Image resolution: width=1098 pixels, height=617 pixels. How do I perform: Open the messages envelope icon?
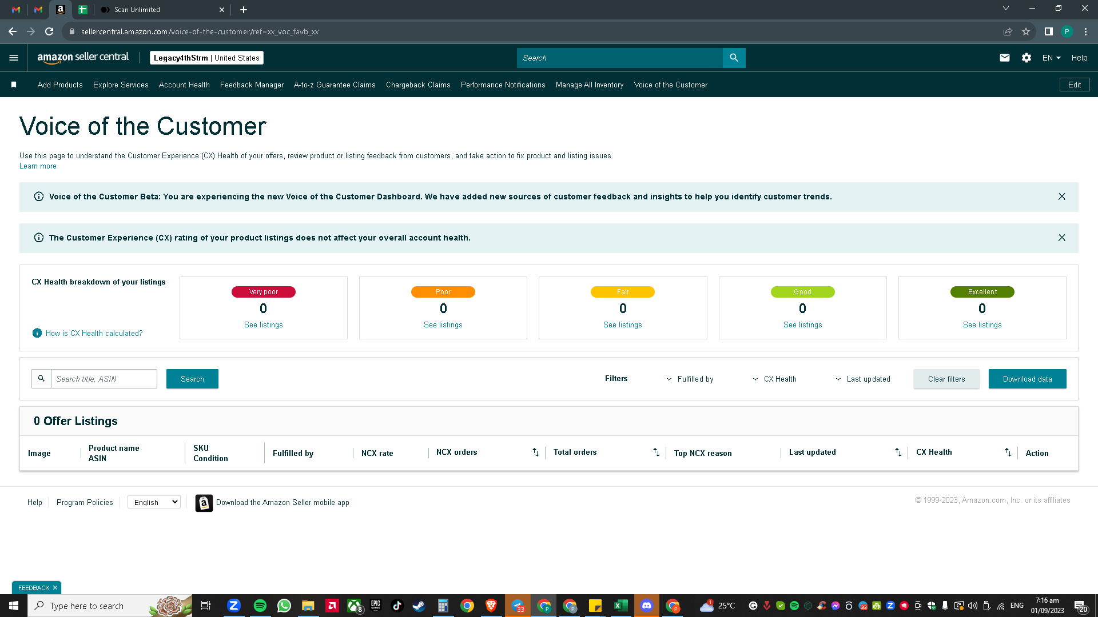[1004, 58]
